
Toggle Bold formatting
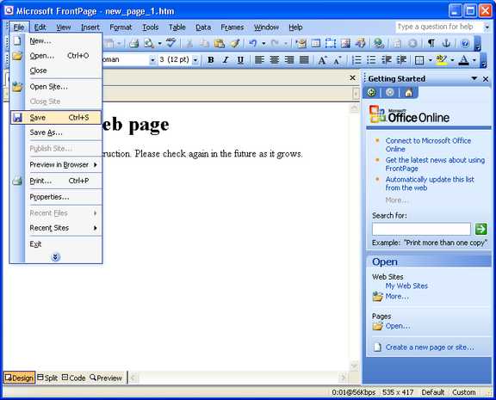[x=211, y=59]
